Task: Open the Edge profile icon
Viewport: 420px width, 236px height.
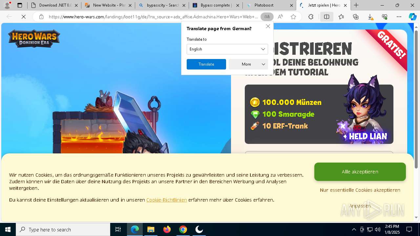Action: pos(7,5)
